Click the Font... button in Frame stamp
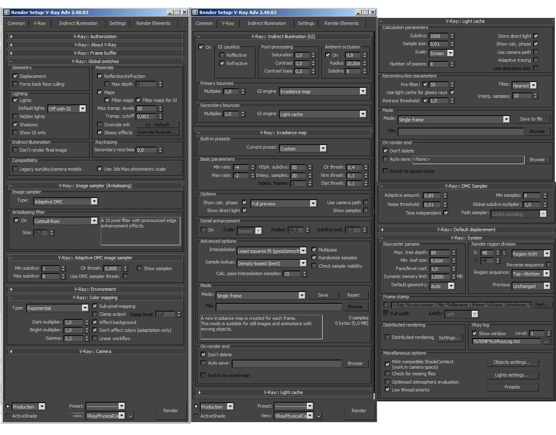 [x=542, y=304]
